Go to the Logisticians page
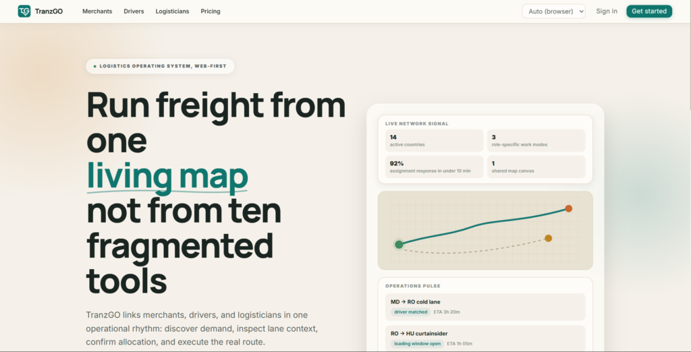The height and width of the screenshot is (352, 691). pyautogui.click(x=172, y=11)
